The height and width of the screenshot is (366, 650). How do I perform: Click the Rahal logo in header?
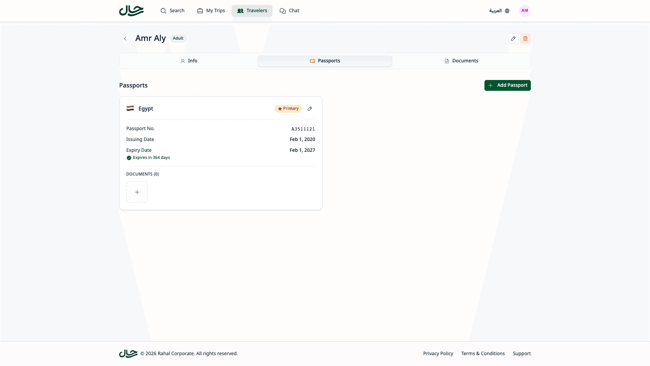(x=131, y=11)
